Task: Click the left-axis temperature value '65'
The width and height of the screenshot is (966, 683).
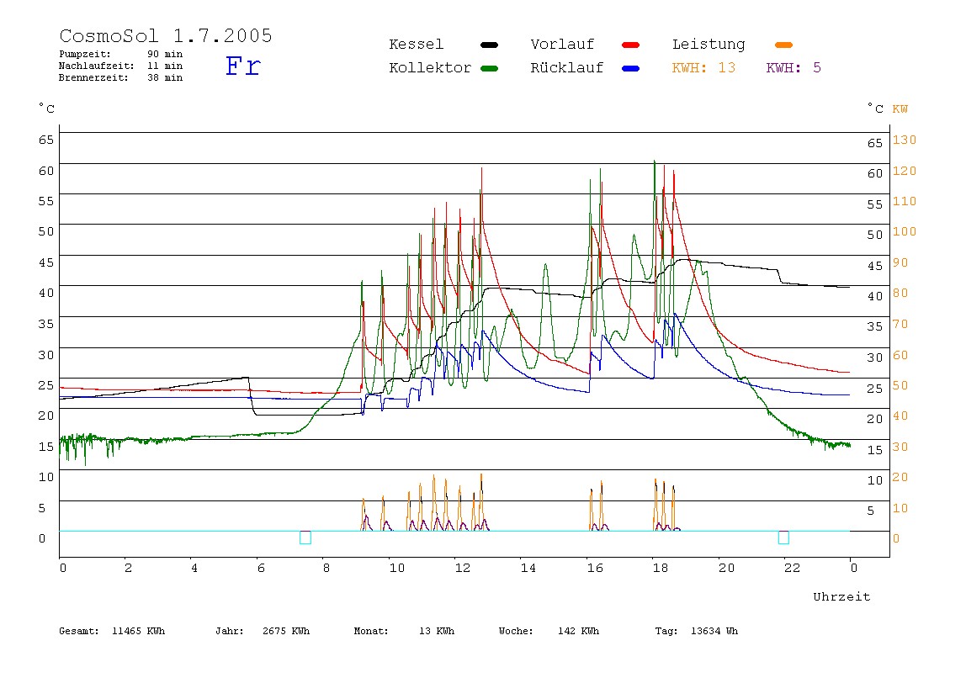Action: coord(46,140)
